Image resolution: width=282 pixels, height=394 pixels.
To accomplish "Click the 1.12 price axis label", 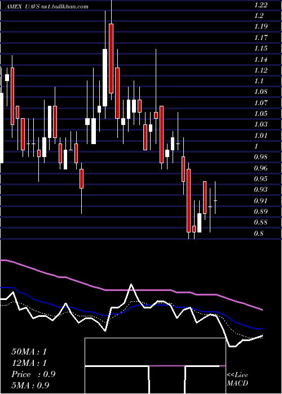I will [261, 70].
